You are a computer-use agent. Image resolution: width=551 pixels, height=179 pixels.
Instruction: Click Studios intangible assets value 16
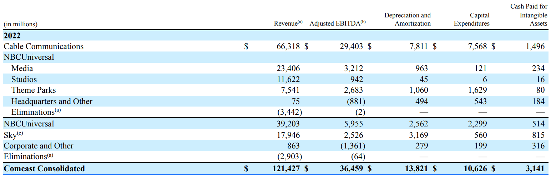541,80
